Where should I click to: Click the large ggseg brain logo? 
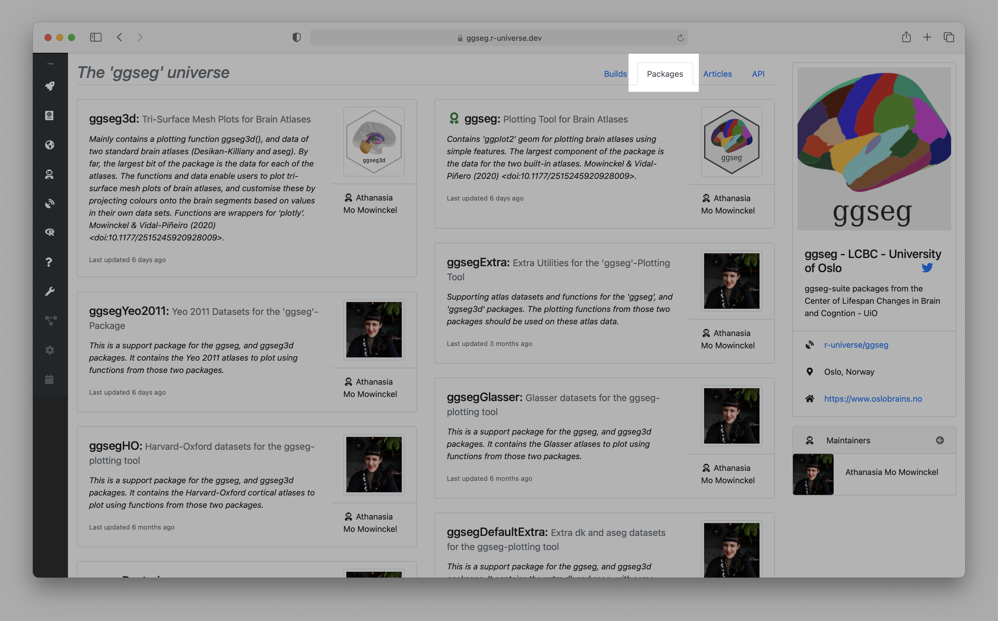click(x=874, y=149)
